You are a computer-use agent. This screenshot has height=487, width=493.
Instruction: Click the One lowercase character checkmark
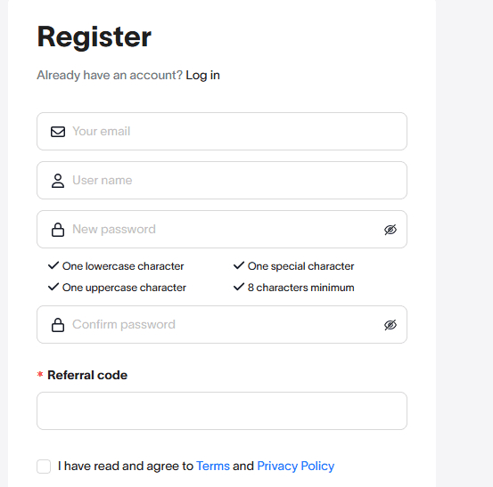click(53, 265)
